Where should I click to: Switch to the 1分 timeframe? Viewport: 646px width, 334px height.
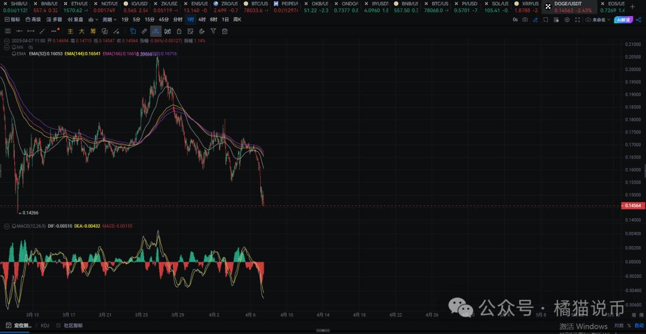coord(125,19)
